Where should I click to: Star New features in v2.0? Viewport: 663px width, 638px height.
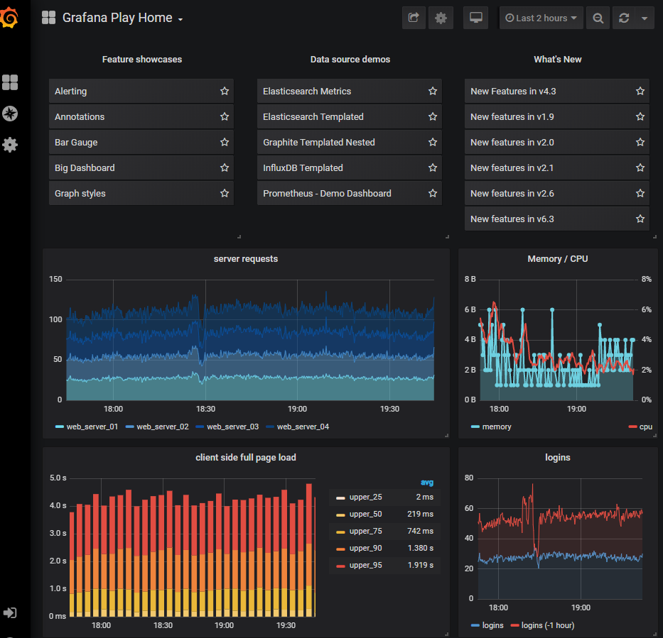640,142
